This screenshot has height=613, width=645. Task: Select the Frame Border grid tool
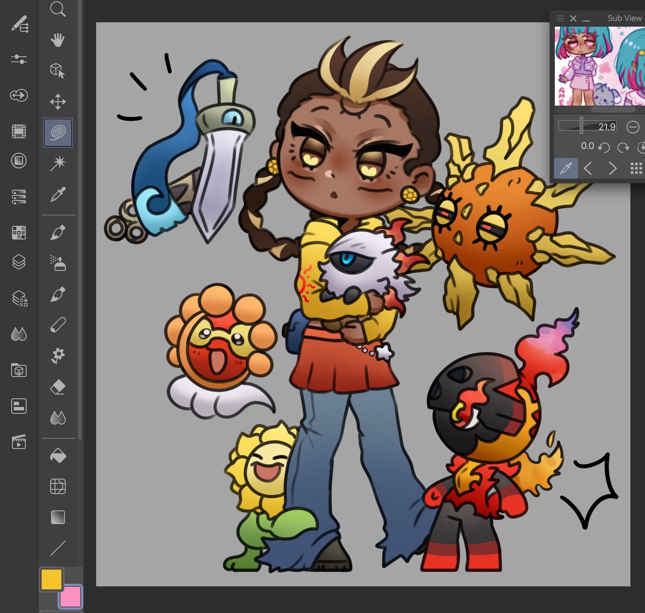[x=58, y=486]
